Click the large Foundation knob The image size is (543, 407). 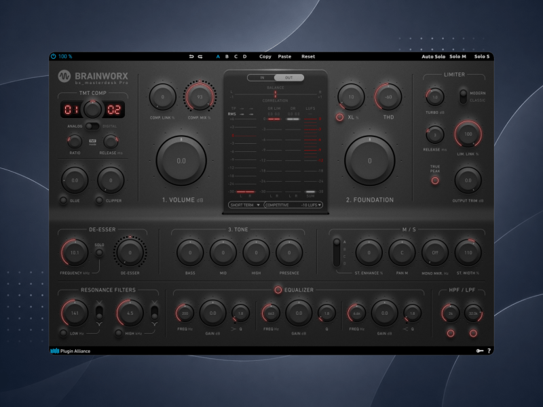tap(369, 161)
